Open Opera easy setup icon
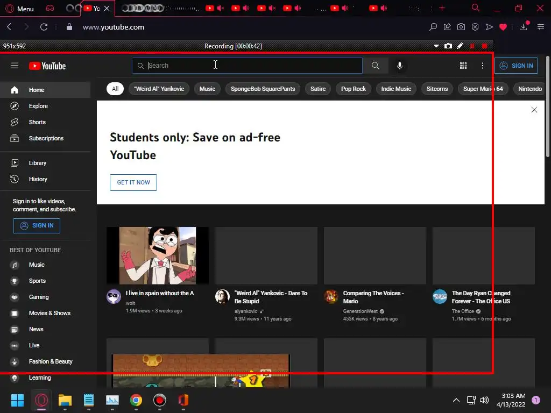Viewport: 551px width, 413px height. point(540,27)
